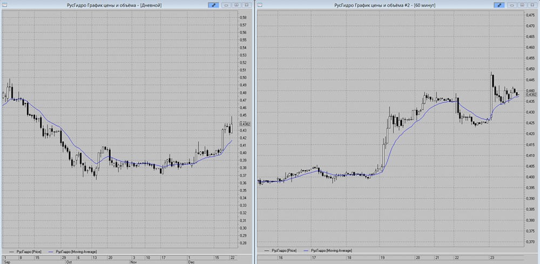Image resolution: width=540 pixels, height=264 pixels.
Task: Maximize the Дневной chart window
Action: tap(237, 5)
